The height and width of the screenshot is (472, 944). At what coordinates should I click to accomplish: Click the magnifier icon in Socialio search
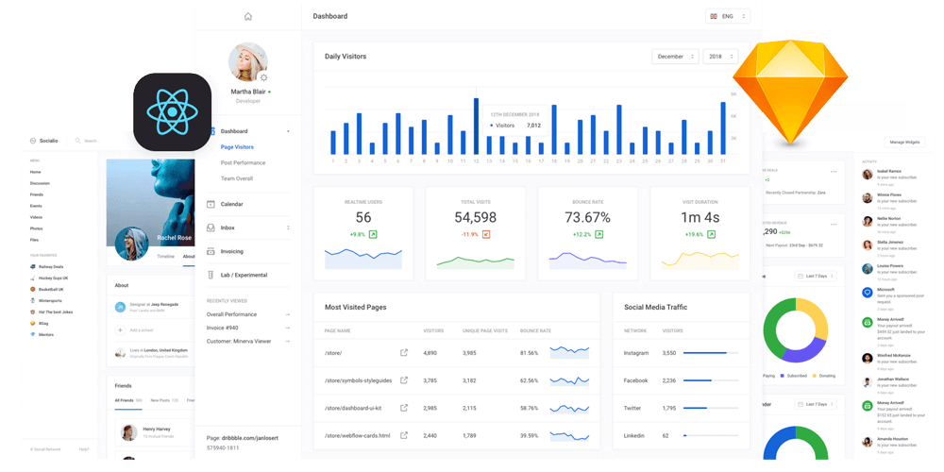77,141
